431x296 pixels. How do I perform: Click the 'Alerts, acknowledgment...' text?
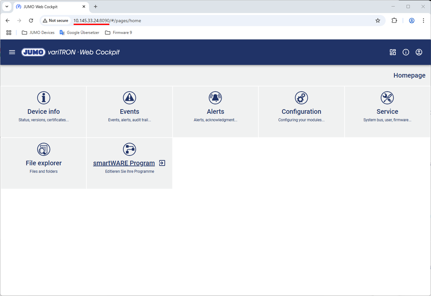coord(215,120)
